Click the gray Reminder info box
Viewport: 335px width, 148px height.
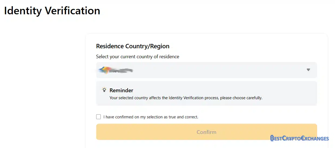point(206,93)
